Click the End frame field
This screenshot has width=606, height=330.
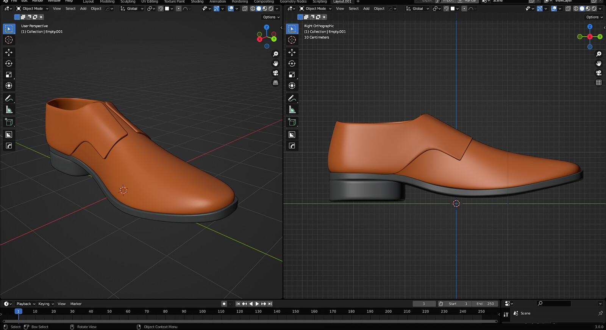(485, 304)
